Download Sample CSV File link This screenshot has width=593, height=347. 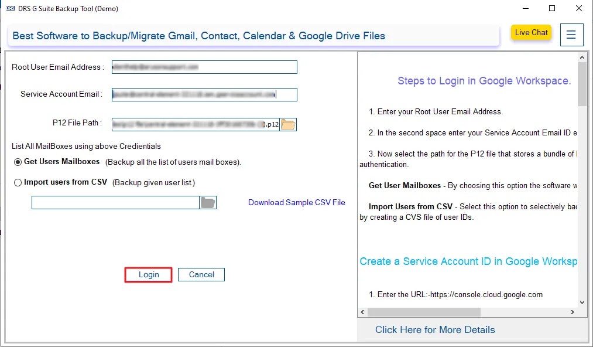(x=296, y=202)
